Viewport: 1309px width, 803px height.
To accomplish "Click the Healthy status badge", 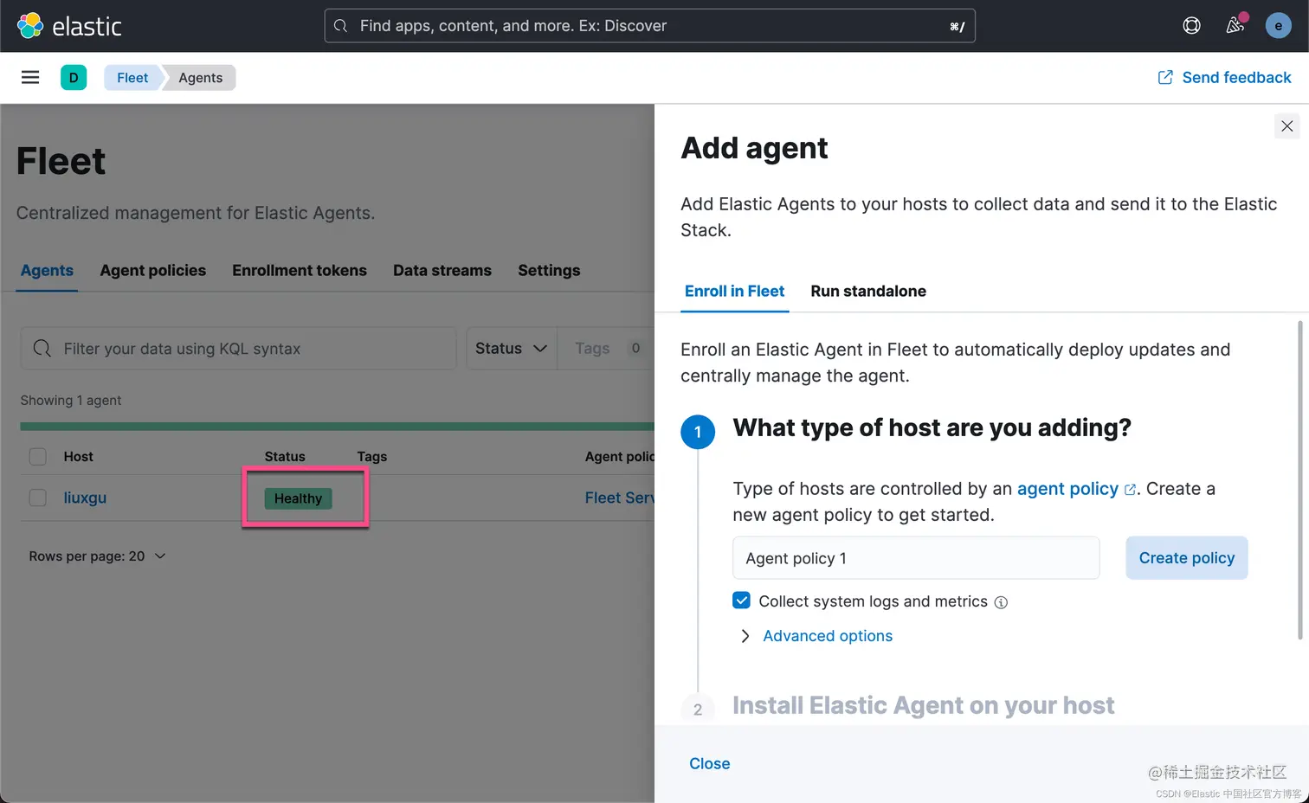I will [298, 498].
